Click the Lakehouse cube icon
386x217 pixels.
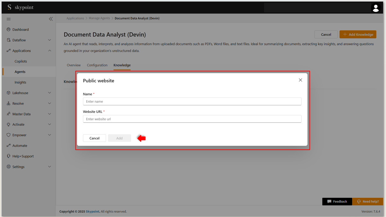tap(9, 93)
